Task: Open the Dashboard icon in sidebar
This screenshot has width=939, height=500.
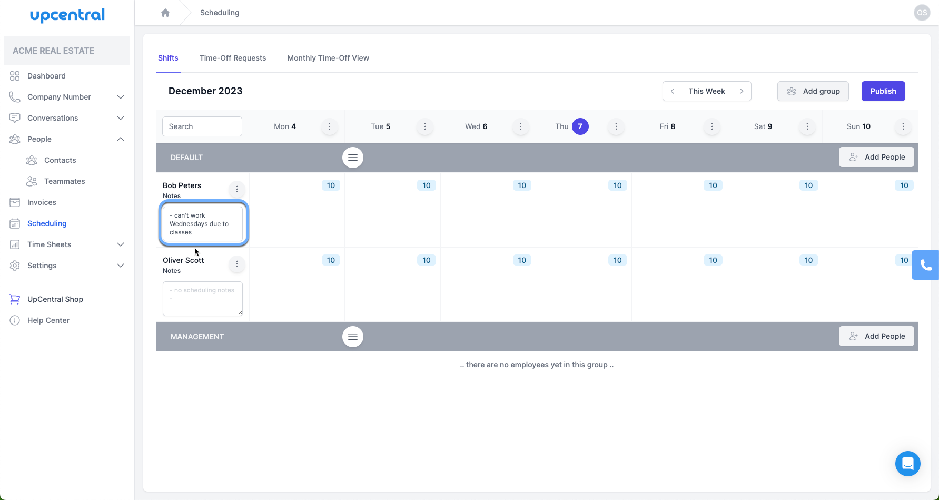Action: [15, 76]
